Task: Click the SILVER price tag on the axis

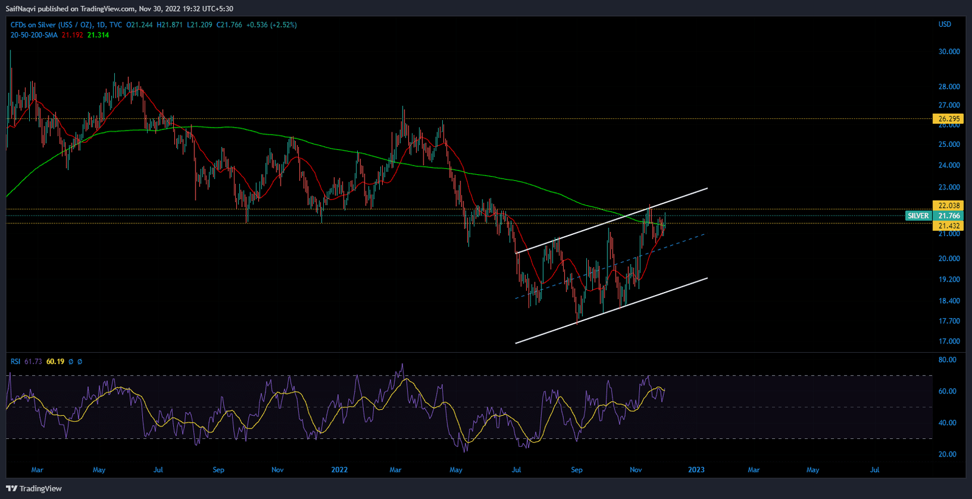Action: [918, 216]
